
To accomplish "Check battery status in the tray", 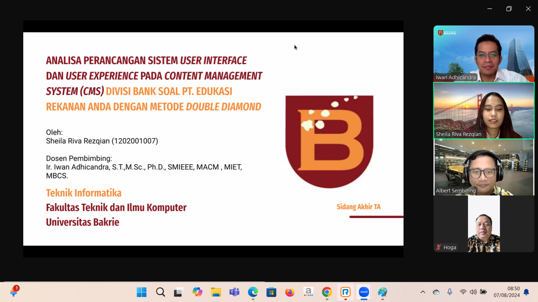I will tap(483, 292).
